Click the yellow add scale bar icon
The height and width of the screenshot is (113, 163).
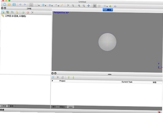coord(17,12)
